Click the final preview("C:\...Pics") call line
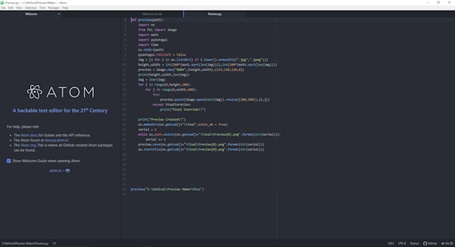 coord(167,189)
